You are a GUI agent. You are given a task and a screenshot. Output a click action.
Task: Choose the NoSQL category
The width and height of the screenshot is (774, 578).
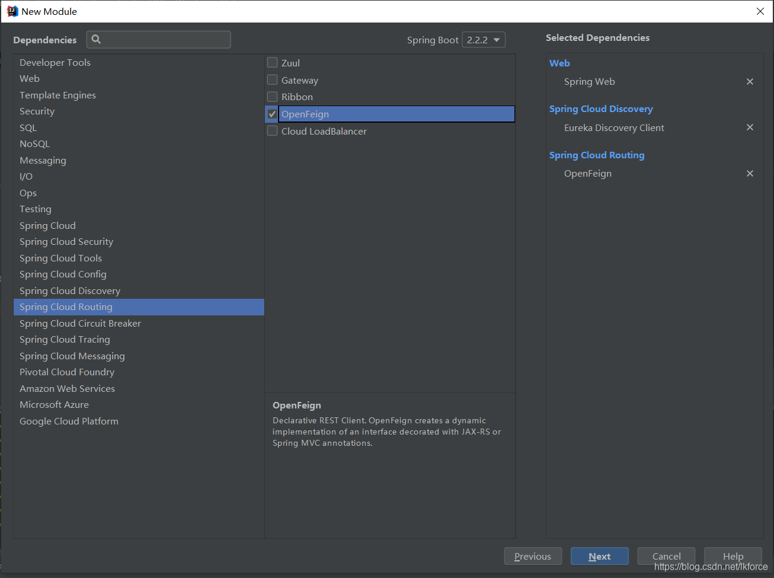click(139, 143)
